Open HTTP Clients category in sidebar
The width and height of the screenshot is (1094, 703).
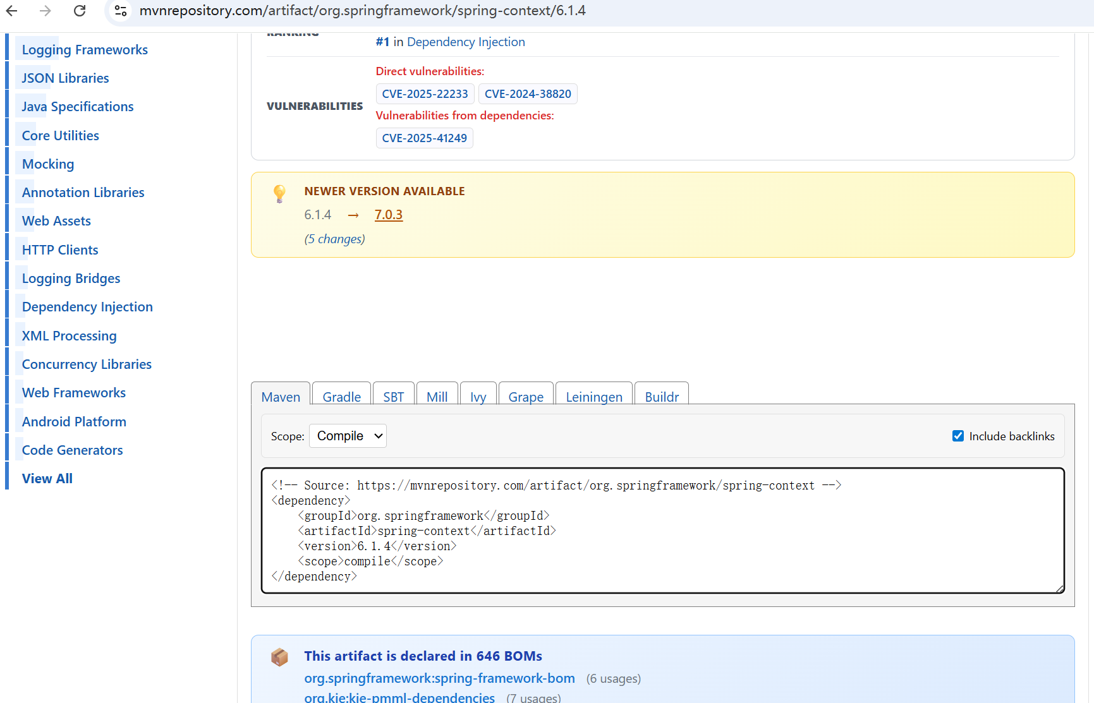click(x=60, y=250)
